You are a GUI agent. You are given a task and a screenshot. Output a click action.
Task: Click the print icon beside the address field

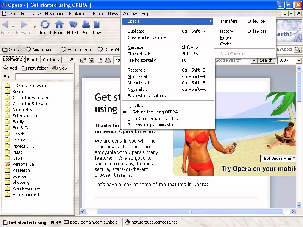coord(108,60)
